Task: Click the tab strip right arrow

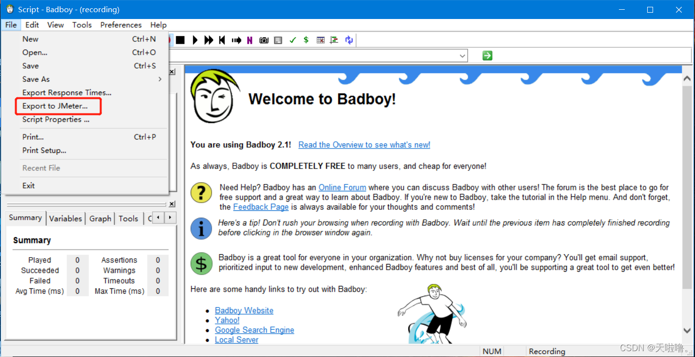Action: click(170, 218)
